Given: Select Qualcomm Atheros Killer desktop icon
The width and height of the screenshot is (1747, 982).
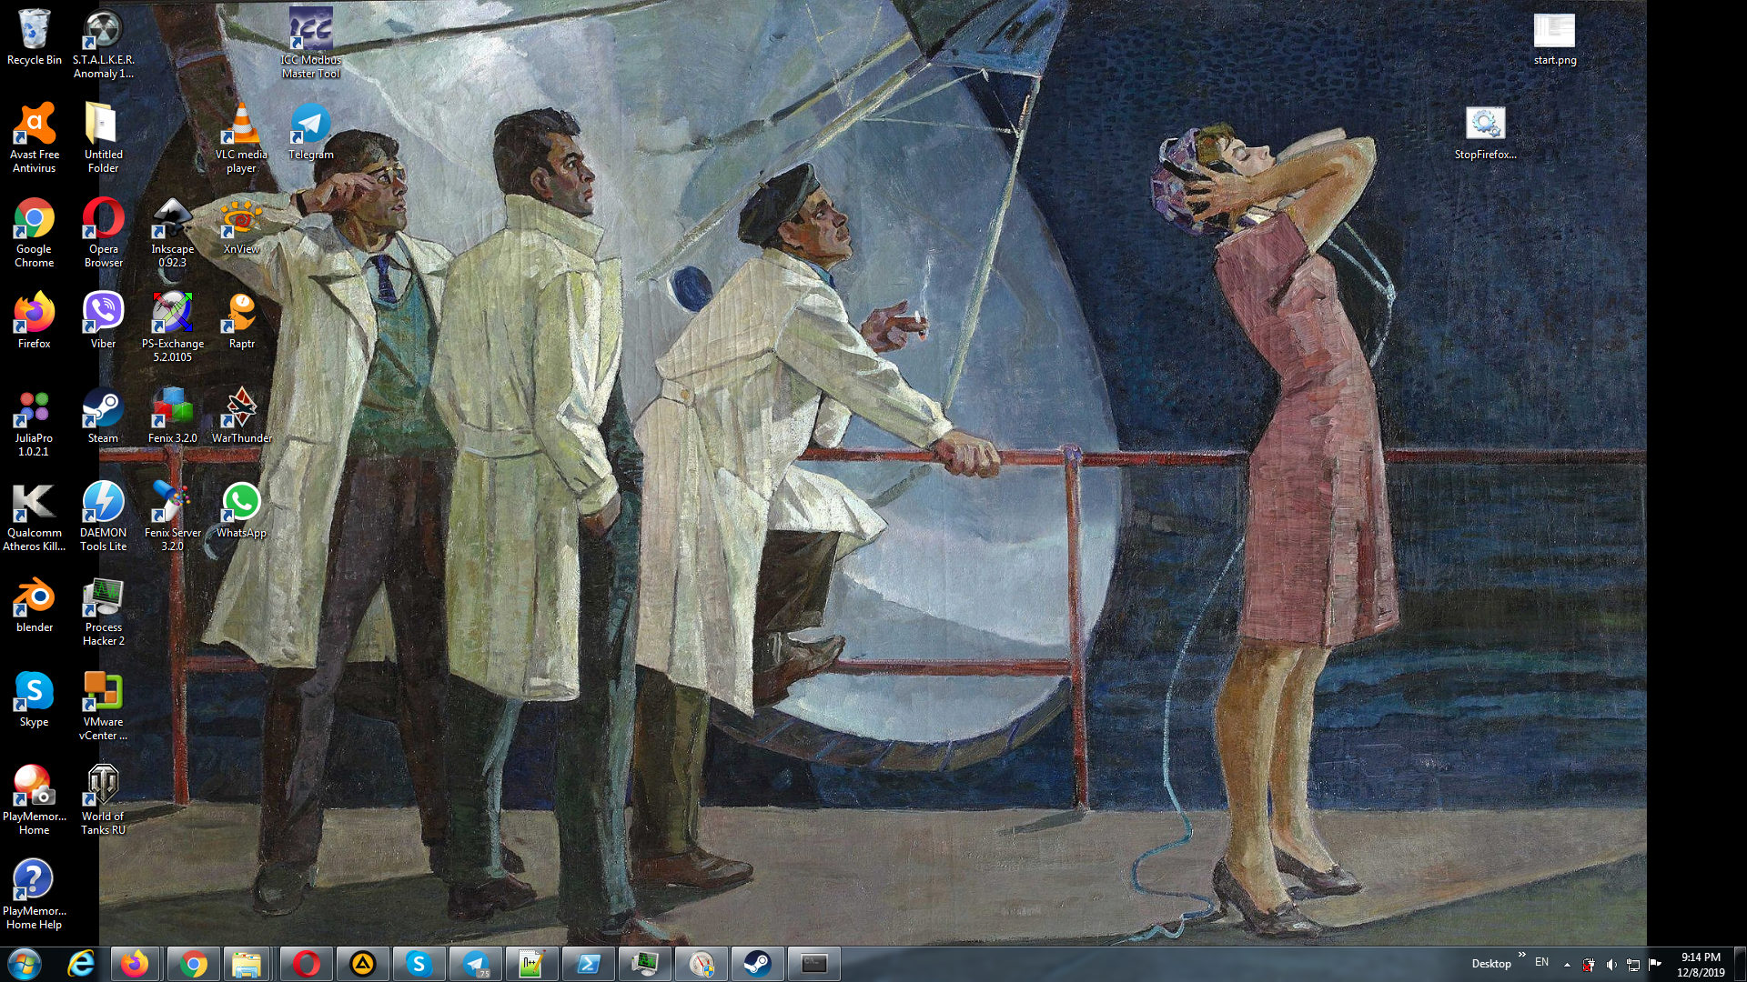Looking at the screenshot, I should click(x=34, y=517).
